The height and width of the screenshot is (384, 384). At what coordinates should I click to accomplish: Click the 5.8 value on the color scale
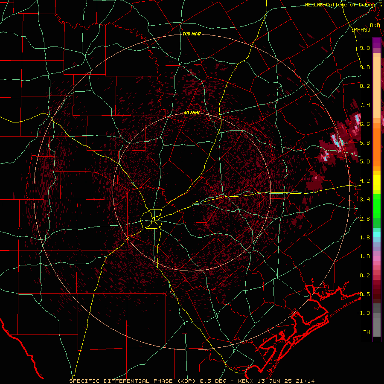click(365, 143)
